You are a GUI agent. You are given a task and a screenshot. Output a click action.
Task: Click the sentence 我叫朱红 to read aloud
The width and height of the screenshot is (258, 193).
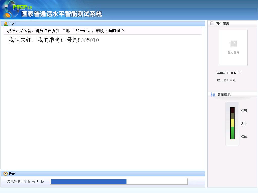[x=54, y=40]
